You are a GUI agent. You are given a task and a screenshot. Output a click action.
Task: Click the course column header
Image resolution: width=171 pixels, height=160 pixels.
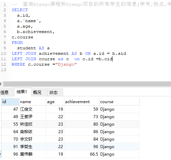(x=119, y=102)
